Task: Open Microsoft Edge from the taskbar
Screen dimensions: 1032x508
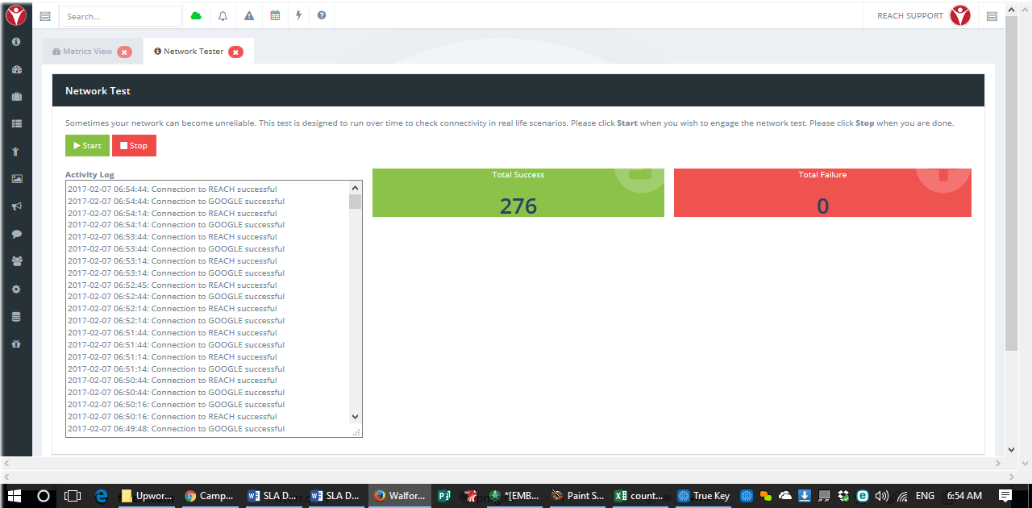Action: [x=102, y=496]
